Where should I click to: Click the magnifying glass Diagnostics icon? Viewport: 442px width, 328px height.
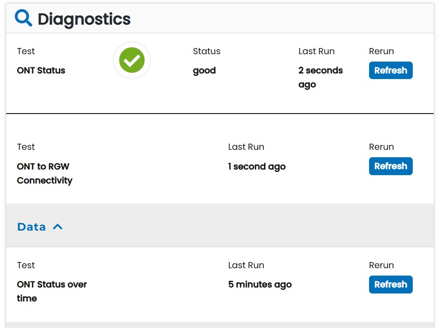pos(24,18)
